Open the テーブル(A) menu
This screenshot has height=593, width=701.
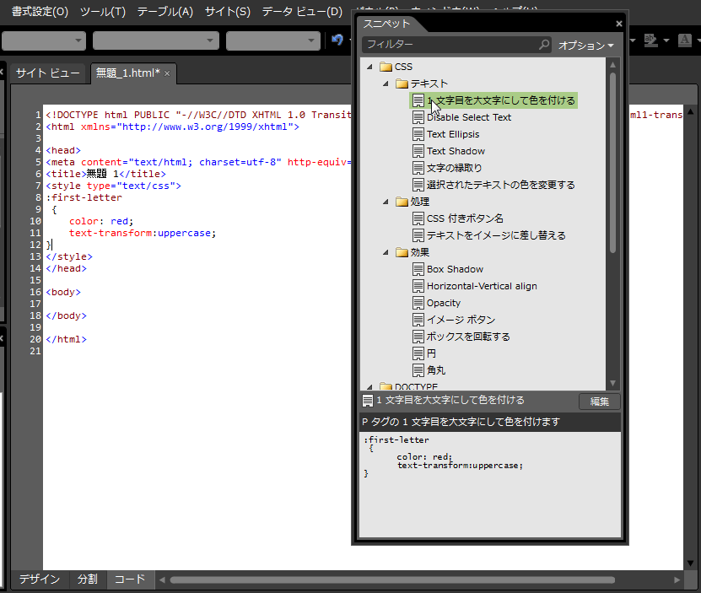point(165,12)
